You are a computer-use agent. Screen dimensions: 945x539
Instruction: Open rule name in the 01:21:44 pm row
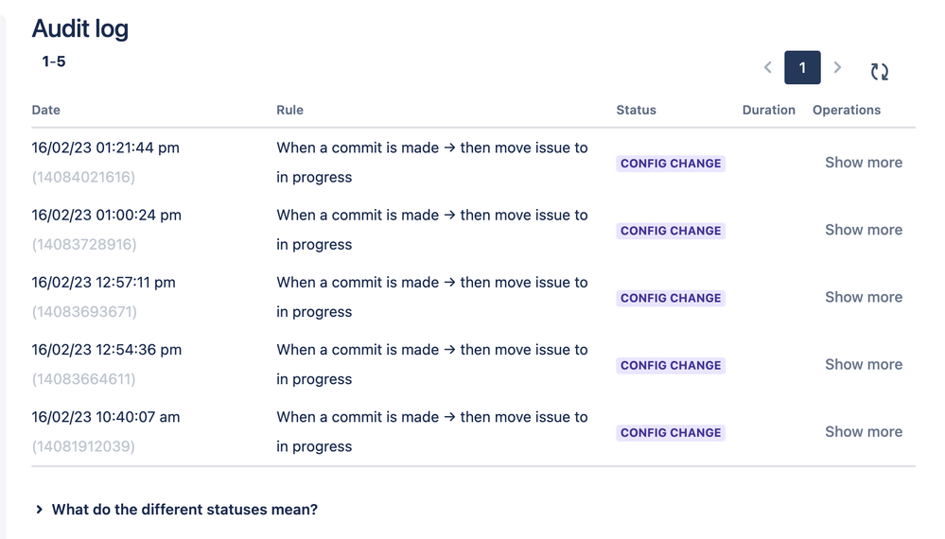pos(431,163)
